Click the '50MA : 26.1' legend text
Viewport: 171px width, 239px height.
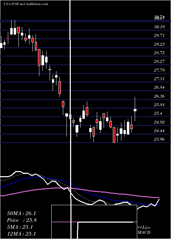(x=21, y=213)
